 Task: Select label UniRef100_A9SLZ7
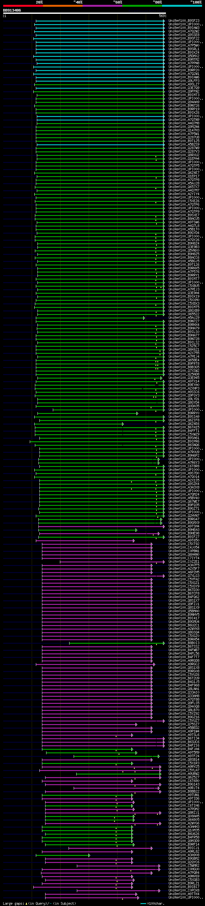pyautogui.click(x=184, y=85)
